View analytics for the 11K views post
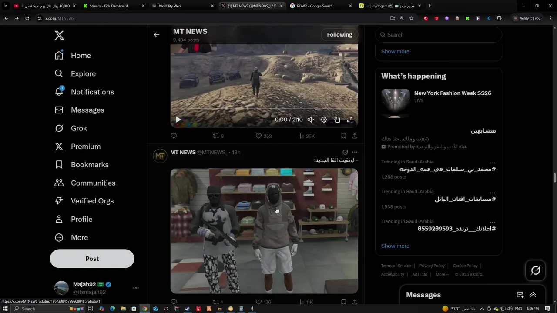Viewport: 557px width, 313px height. [x=305, y=302]
